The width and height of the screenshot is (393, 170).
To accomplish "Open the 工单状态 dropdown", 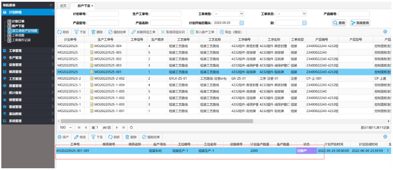I will 291,14.
